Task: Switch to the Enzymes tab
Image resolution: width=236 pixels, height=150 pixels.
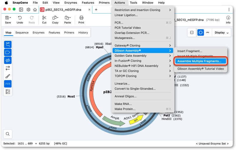Action: 39,32
